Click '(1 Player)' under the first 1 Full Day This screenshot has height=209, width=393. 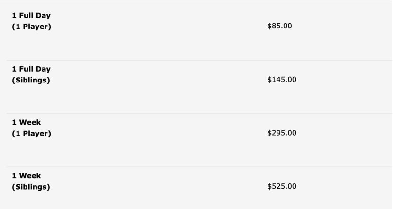[x=32, y=27]
